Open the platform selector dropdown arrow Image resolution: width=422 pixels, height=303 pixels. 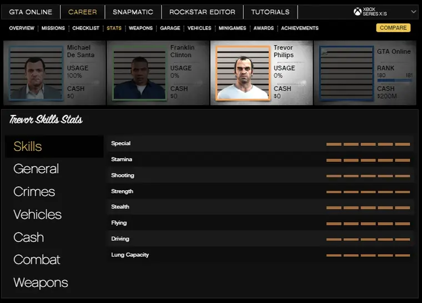pyautogui.click(x=414, y=11)
